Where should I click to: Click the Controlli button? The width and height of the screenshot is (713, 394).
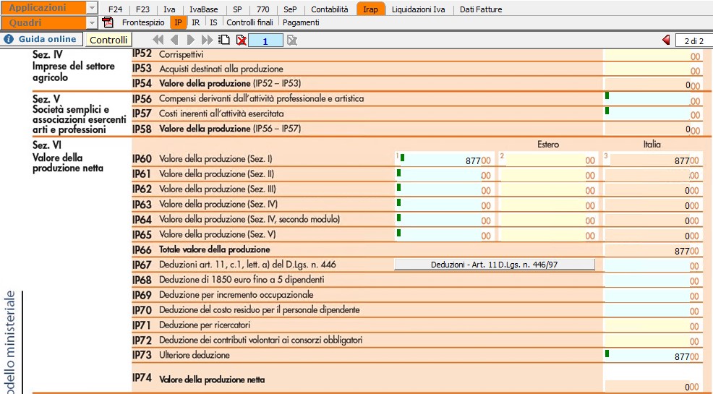108,40
